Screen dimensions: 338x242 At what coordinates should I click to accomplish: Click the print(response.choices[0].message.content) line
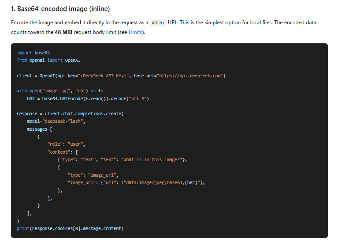[x=70, y=228]
